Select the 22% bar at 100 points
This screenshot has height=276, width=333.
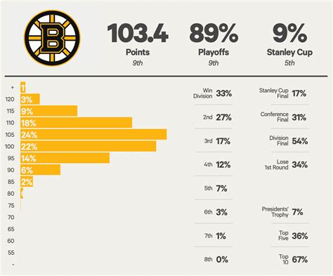pyautogui.click(x=89, y=146)
